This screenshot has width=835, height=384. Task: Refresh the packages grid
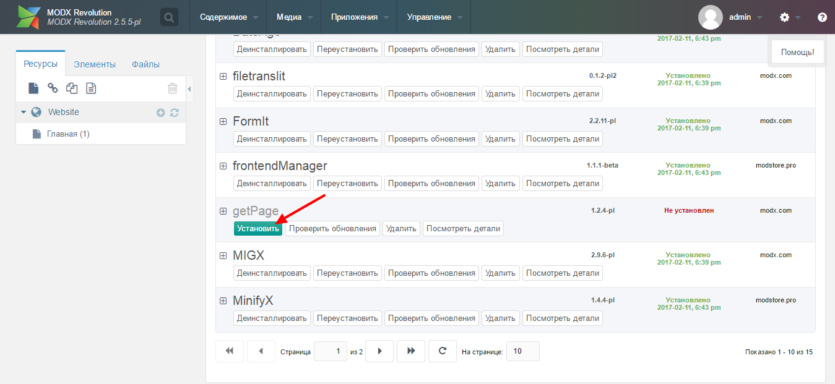(443, 351)
